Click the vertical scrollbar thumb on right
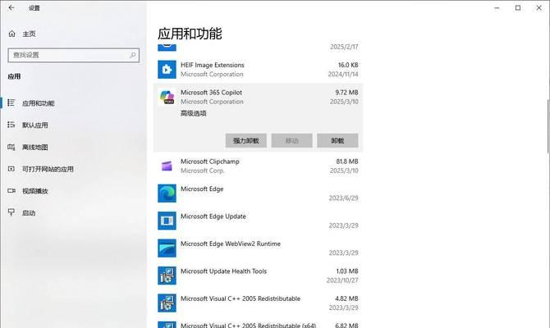550x328 pixels. tap(548, 126)
